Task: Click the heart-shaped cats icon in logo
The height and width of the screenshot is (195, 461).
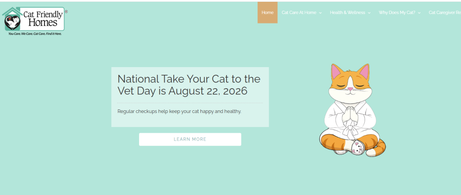Action: (13, 23)
